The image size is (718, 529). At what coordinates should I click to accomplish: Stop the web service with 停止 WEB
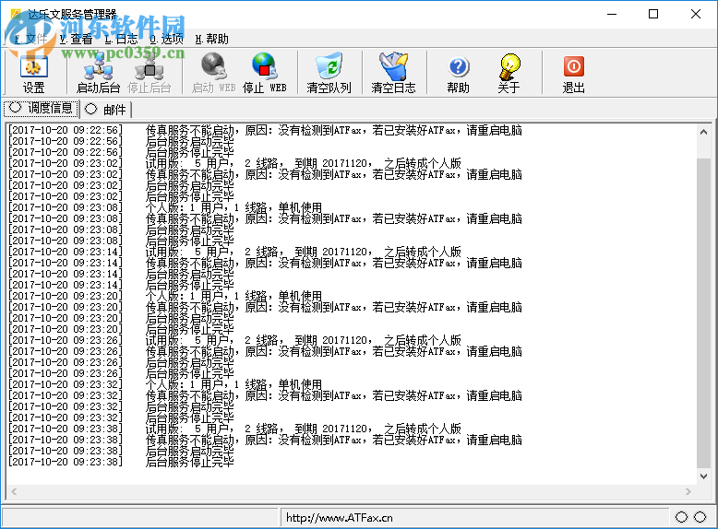pyautogui.click(x=264, y=73)
